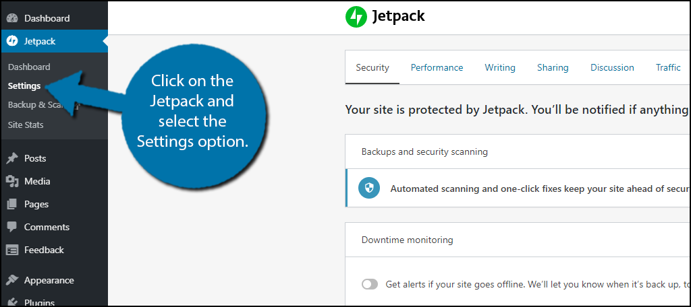Click the Comments speech bubble icon

pyautogui.click(x=12, y=228)
